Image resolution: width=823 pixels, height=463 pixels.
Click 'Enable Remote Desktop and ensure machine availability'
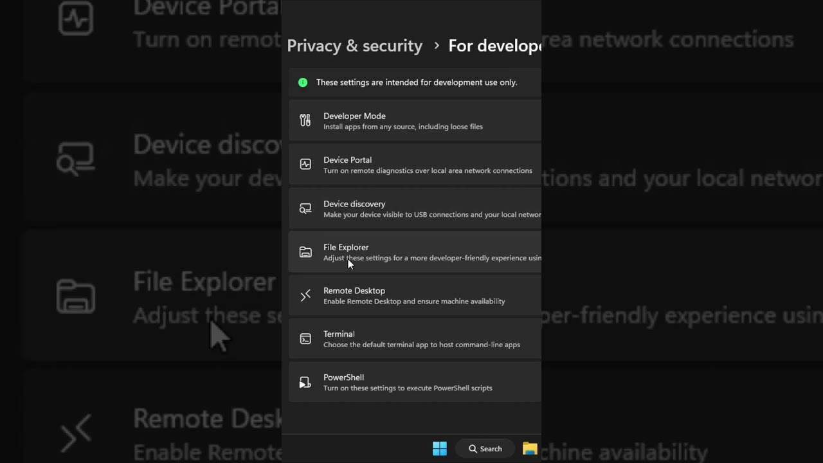click(414, 301)
